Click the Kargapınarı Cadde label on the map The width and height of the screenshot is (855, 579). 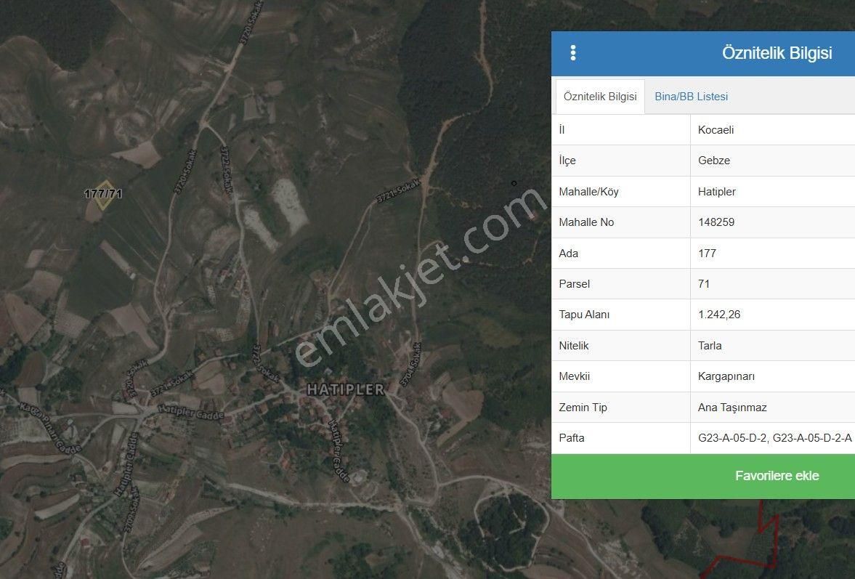[50, 427]
